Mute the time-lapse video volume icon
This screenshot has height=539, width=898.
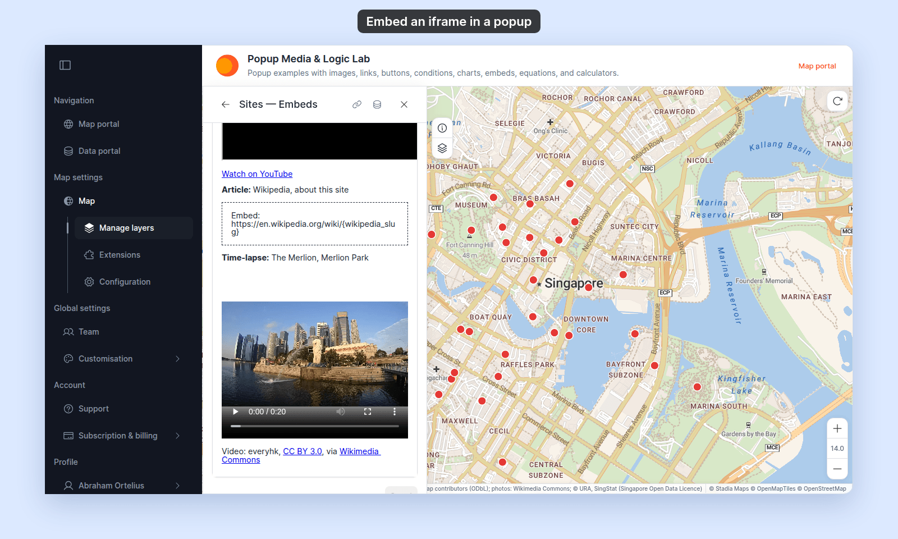(x=341, y=412)
